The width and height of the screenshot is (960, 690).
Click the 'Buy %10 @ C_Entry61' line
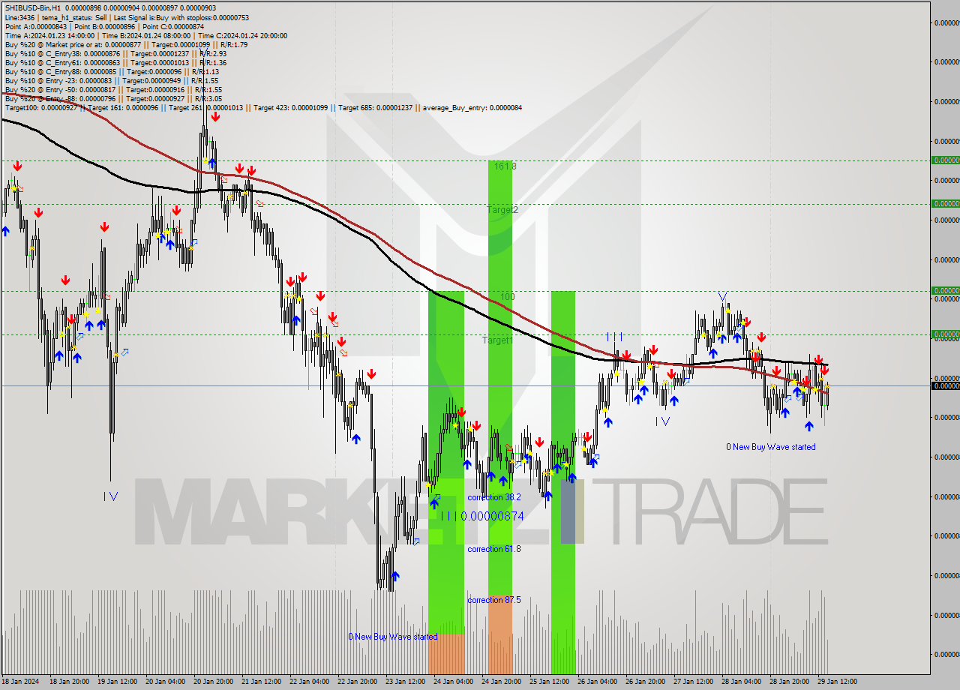point(115,62)
